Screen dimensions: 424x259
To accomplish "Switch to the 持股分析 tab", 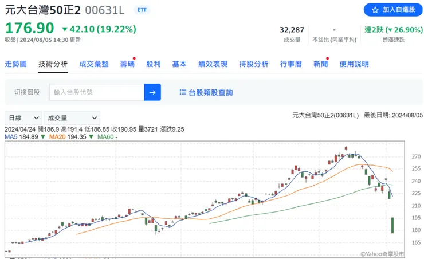I will pyautogui.click(x=254, y=64).
